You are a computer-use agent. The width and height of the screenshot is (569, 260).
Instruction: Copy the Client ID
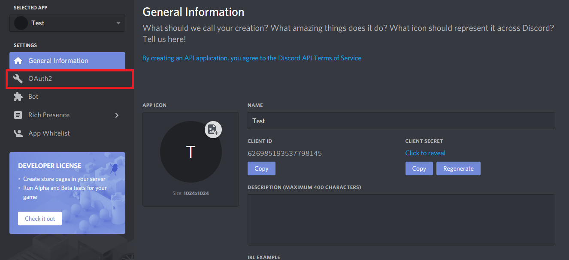click(x=261, y=168)
